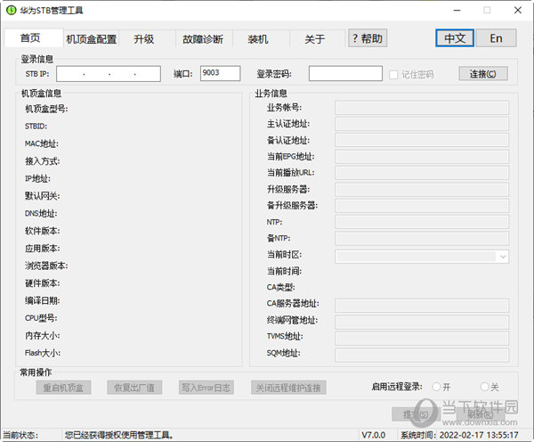Click the 恢复出厂值 factory reset button
This screenshot has height=442, width=534.
tap(133, 388)
